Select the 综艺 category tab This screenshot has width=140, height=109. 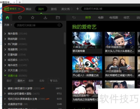tap(127, 18)
